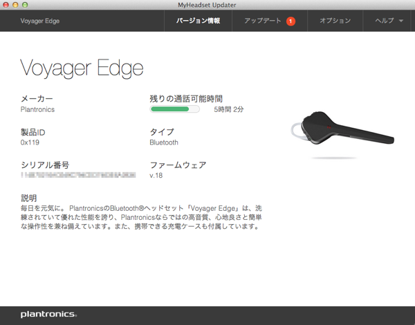Click the Plantronics logo in footer

point(48,314)
